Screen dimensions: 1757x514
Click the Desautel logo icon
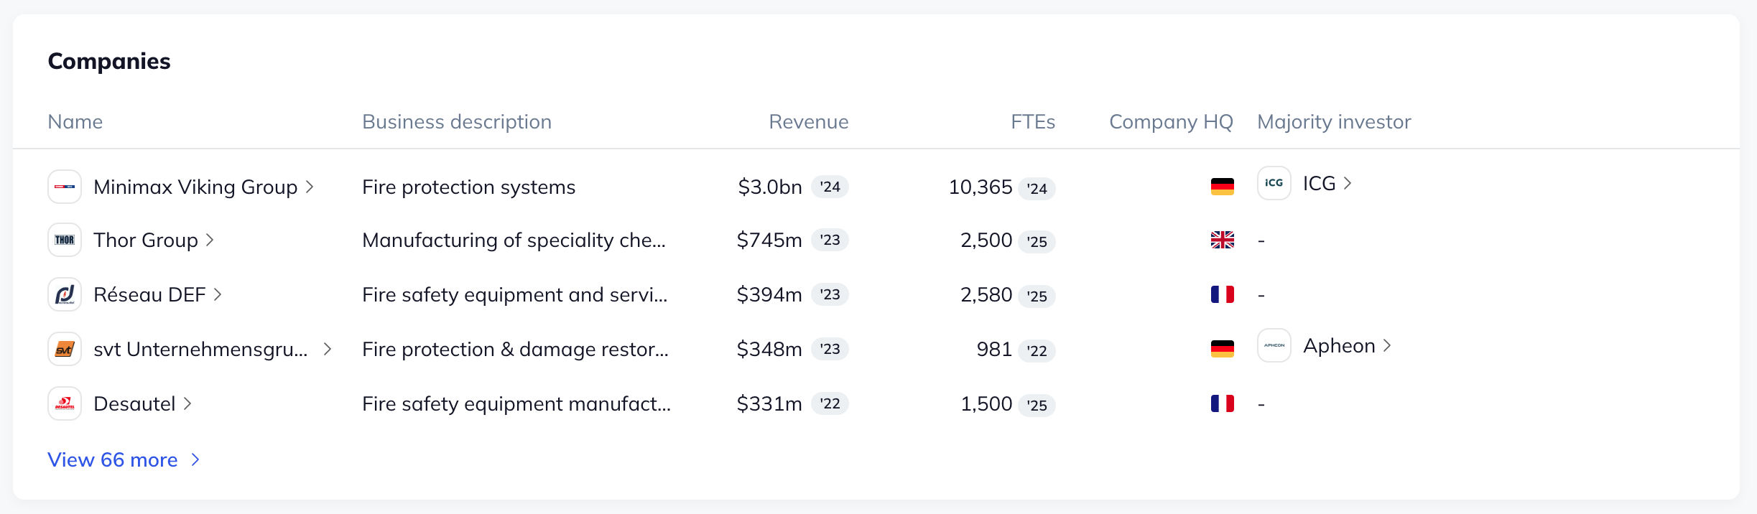[65, 403]
